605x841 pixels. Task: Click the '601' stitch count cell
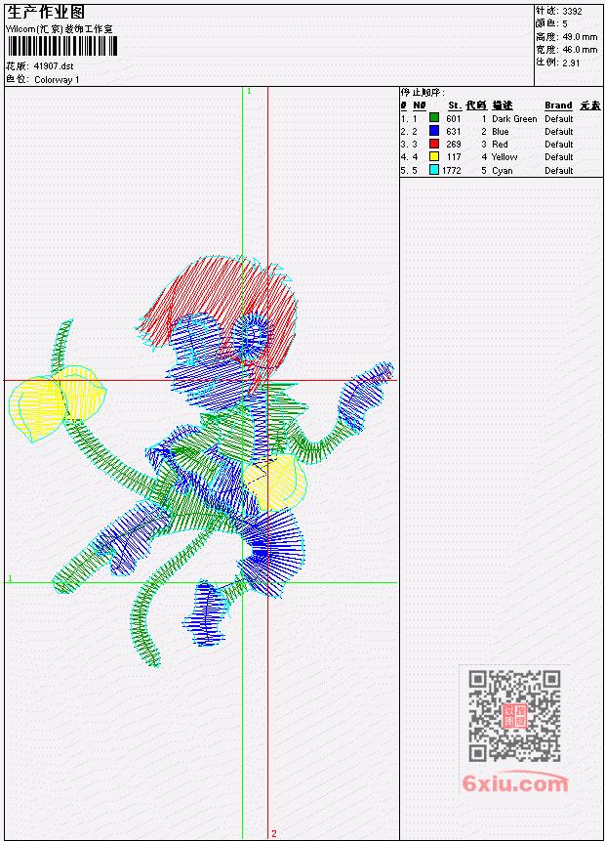(454, 118)
